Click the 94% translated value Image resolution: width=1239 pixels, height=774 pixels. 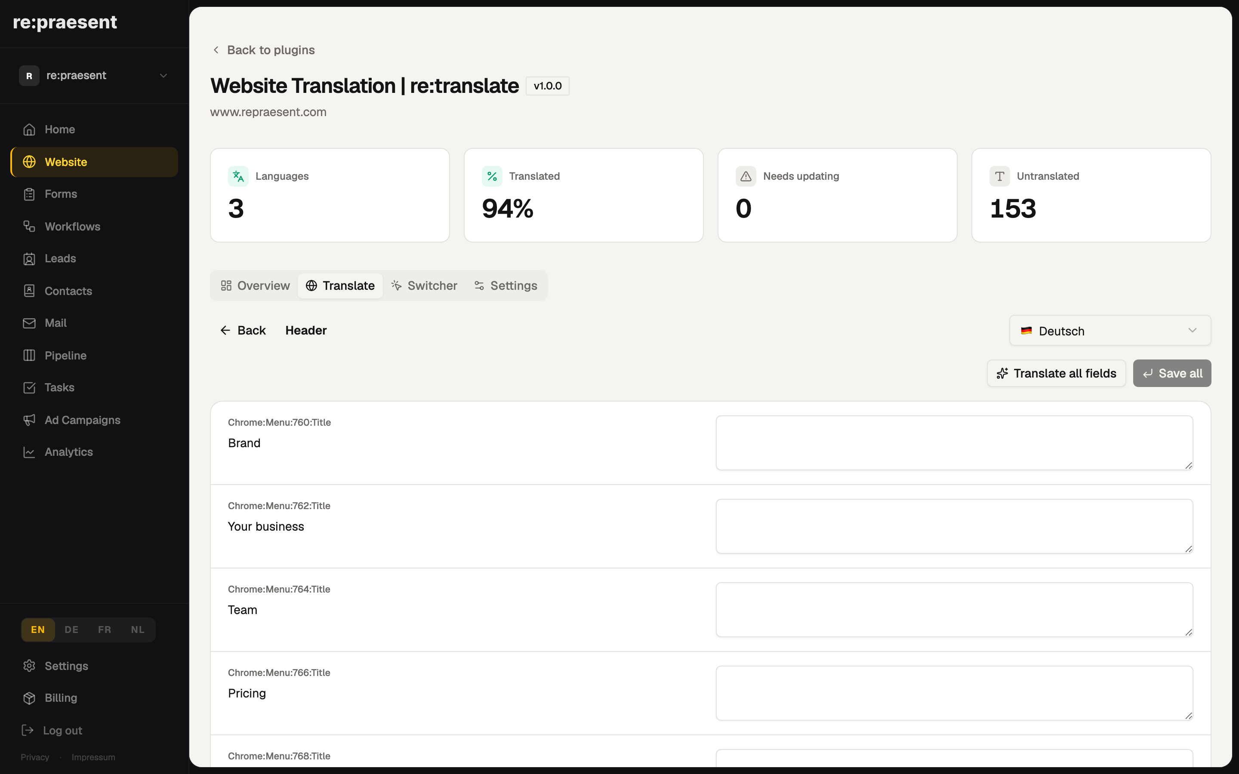click(x=507, y=209)
